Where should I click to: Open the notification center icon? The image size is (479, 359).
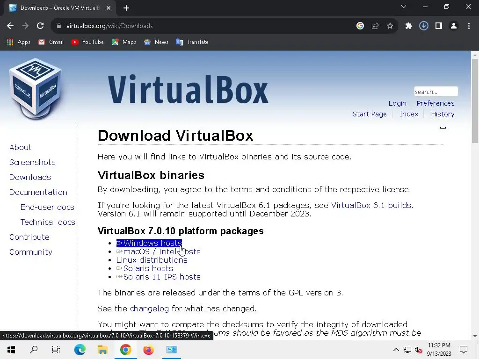[464, 350]
